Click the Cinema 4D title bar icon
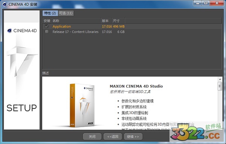Screen dimensions: 226x144 click(5, 4)
